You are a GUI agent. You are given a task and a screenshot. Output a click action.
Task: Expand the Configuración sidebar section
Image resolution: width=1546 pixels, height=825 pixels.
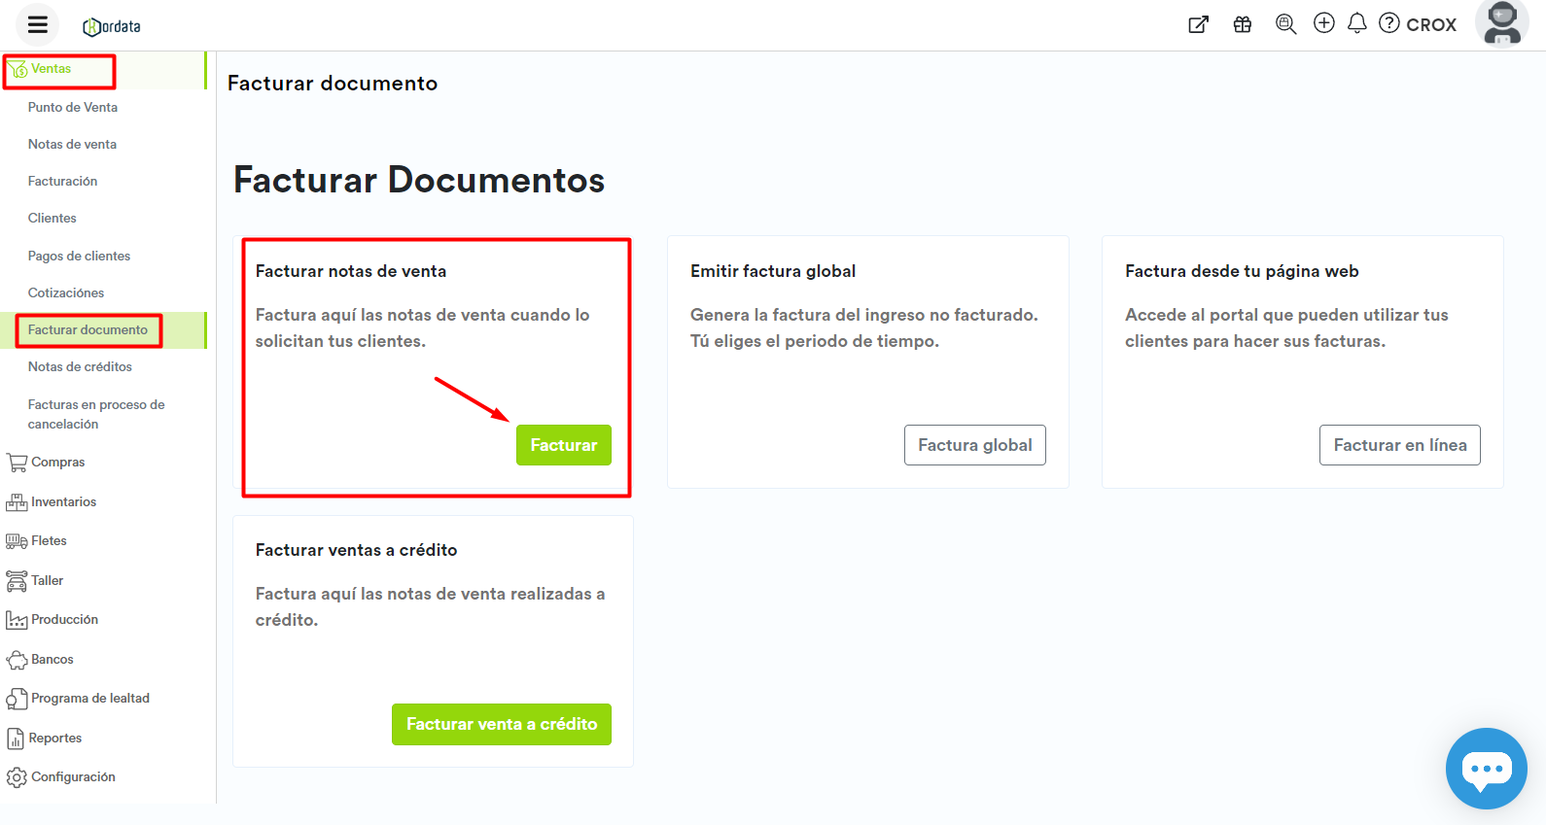pyautogui.click(x=73, y=777)
